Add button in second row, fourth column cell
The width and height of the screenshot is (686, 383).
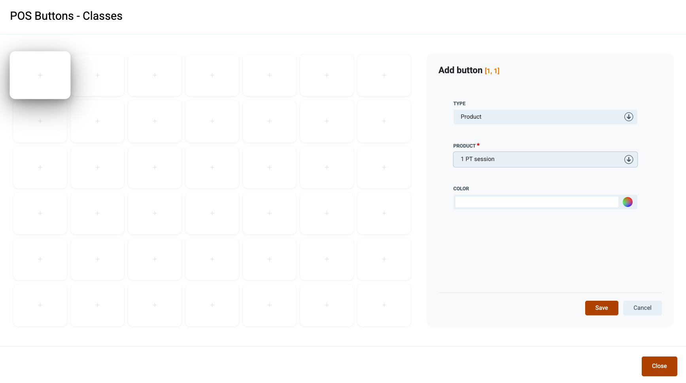pyautogui.click(x=212, y=121)
